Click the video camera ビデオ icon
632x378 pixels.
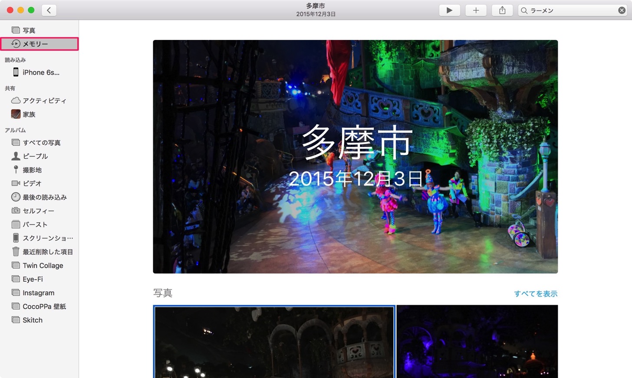point(16,183)
